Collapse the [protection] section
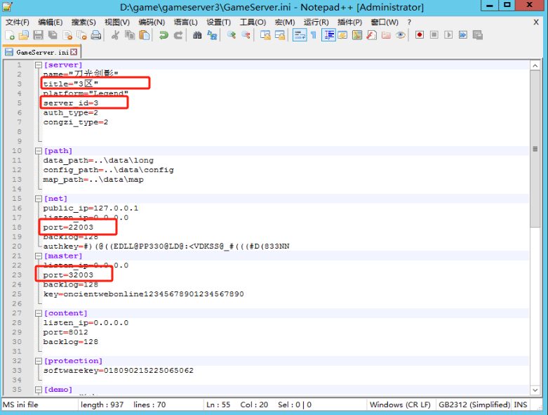Viewport: 548px width, 415px height. (x=39, y=361)
